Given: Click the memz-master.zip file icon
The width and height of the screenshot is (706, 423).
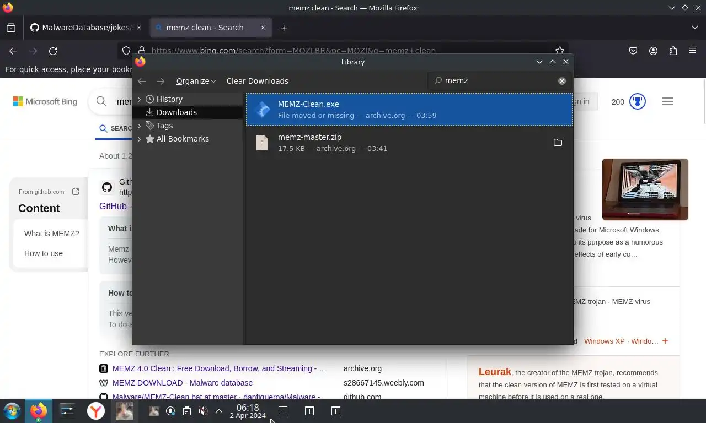Looking at the screenshot, I should [x=262, y=143].
